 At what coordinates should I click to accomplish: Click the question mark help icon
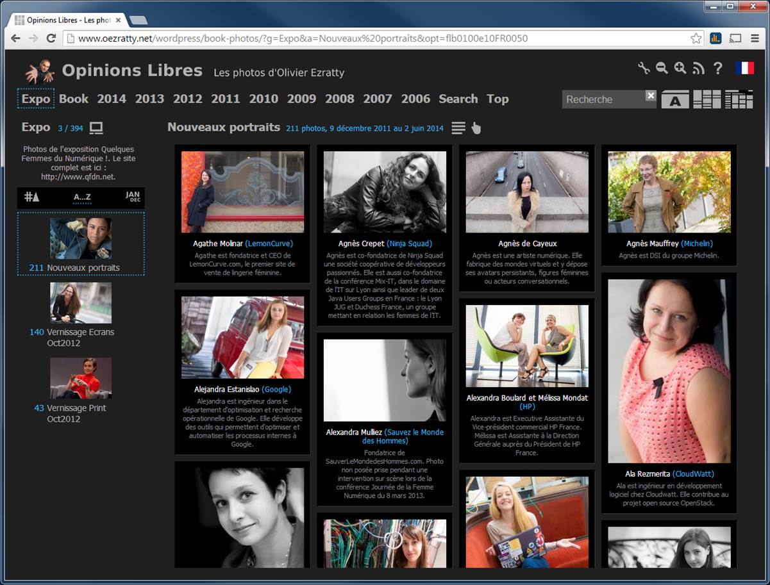point(718,69)
